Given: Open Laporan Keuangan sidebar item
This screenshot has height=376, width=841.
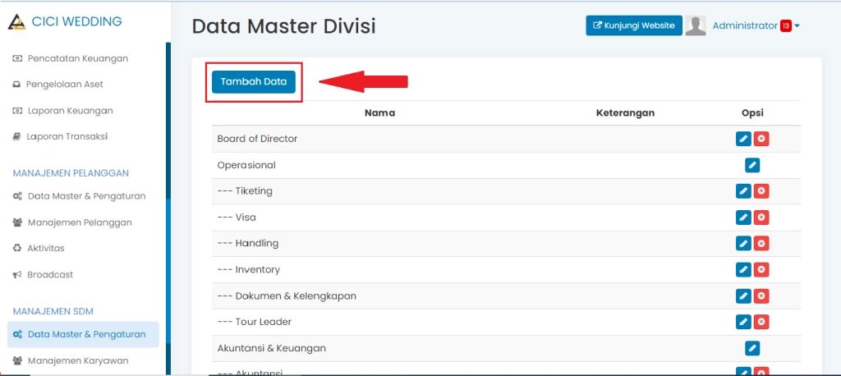Looking at the screenshot, I should point(70,111).
